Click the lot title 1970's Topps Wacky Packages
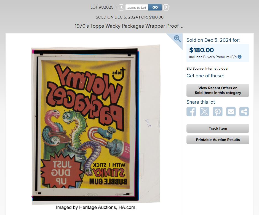 pyautogui.click(x=130, y=26)
